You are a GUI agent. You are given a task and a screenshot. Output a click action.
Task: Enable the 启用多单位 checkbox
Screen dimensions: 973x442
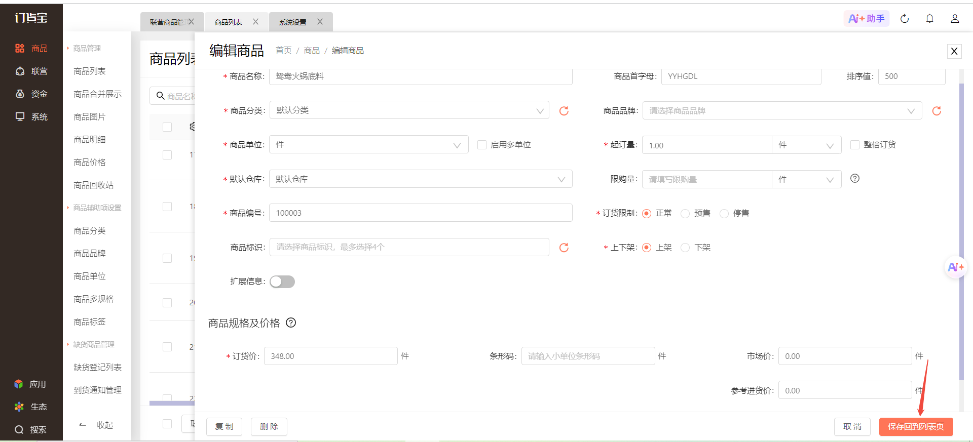coord(482,145)
